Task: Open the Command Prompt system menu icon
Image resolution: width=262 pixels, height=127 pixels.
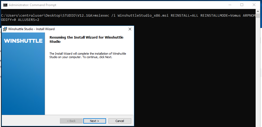Action: (5, 5)
